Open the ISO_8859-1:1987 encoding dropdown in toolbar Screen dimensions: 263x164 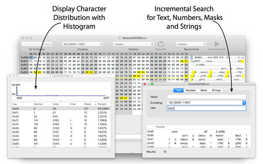[82, 44]
